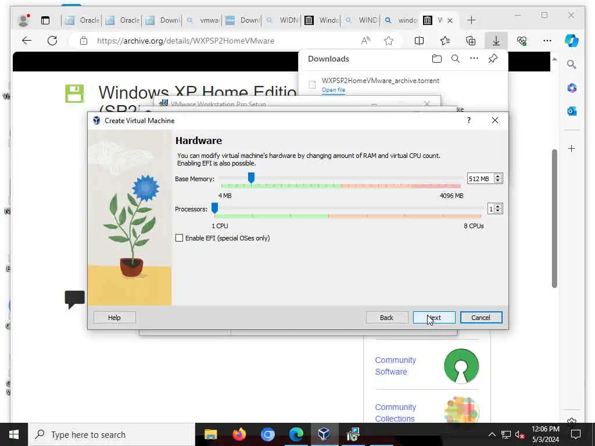Click the Base Memory slider handle
This screenshot has width=595, height=446.
tap(251, 178)
